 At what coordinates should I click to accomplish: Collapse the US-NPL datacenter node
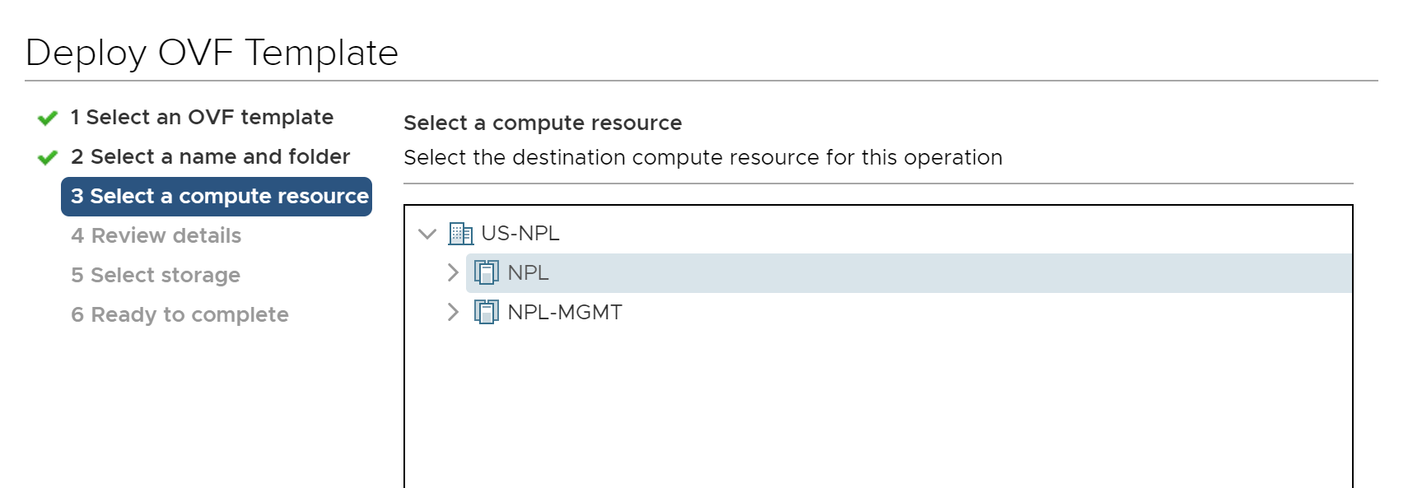pos(427,234)
